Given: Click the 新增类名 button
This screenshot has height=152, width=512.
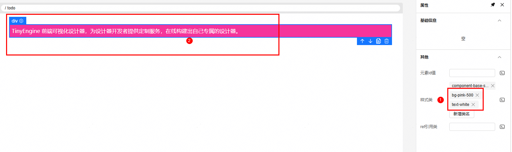Looking at the screenshot, I should coord(462,114).
